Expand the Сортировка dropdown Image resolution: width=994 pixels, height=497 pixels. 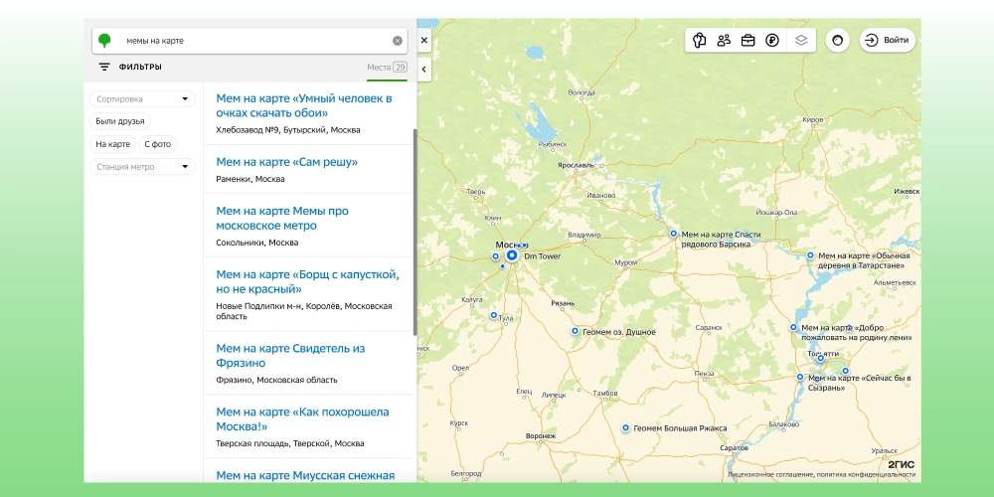(142, 98)
